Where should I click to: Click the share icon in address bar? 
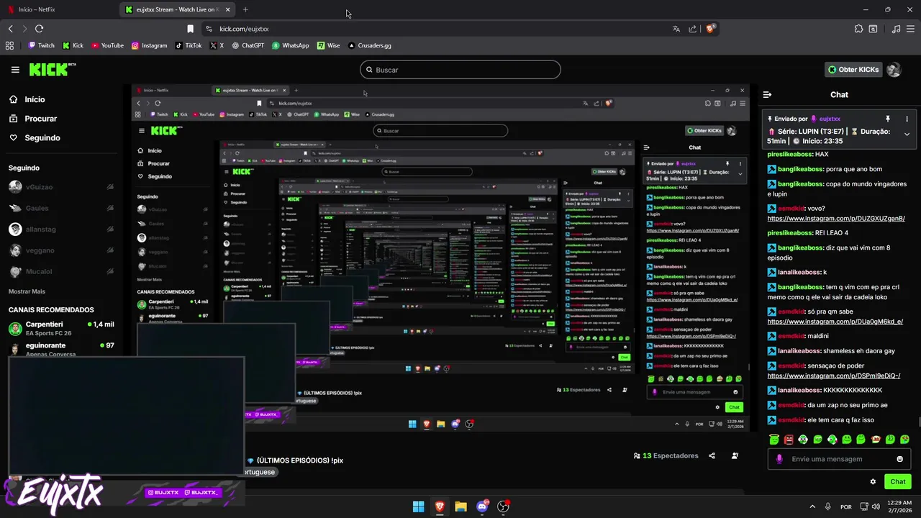692,29
